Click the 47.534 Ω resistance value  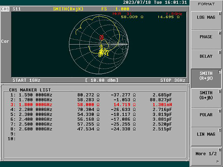tap(88, 129)
